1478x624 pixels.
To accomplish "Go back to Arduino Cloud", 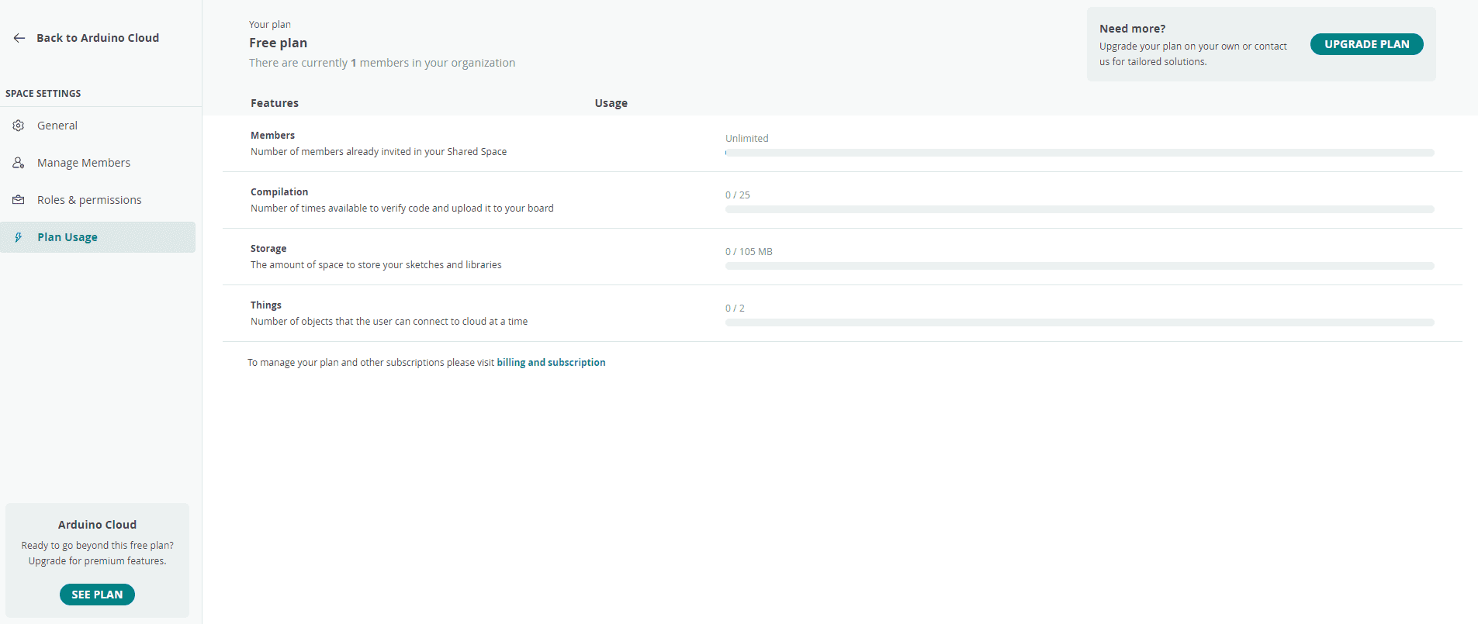I will click(x=98, y=38).
